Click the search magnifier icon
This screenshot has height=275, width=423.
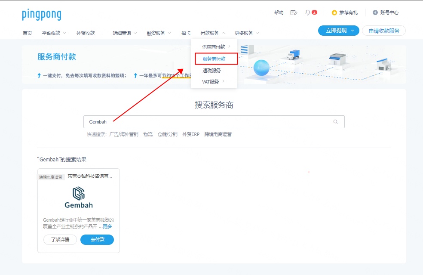pyautogui.click(x=335, y=122)
